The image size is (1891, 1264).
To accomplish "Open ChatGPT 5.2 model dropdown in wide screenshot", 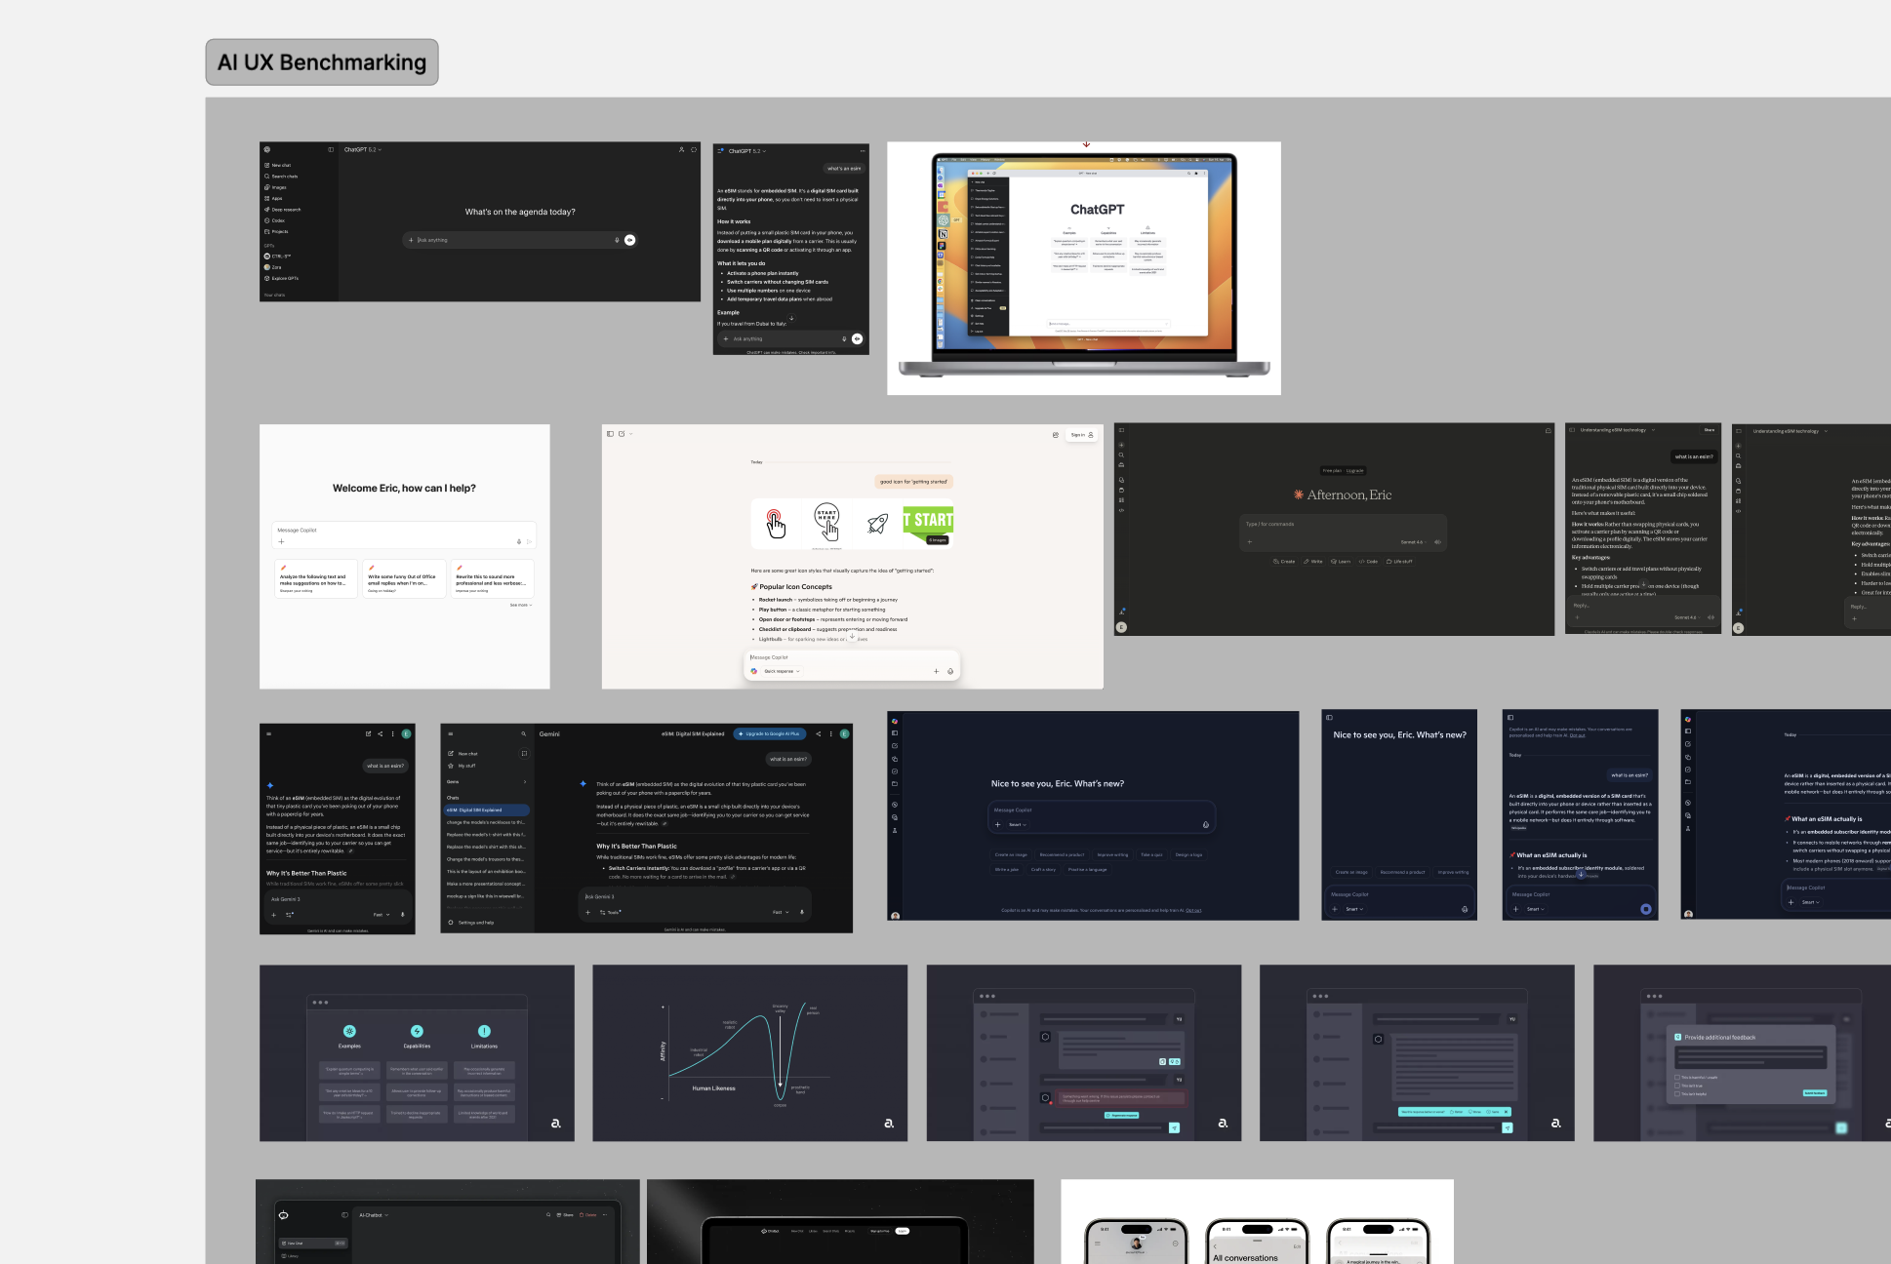I will pyautogui.click(x=363, y=150).
